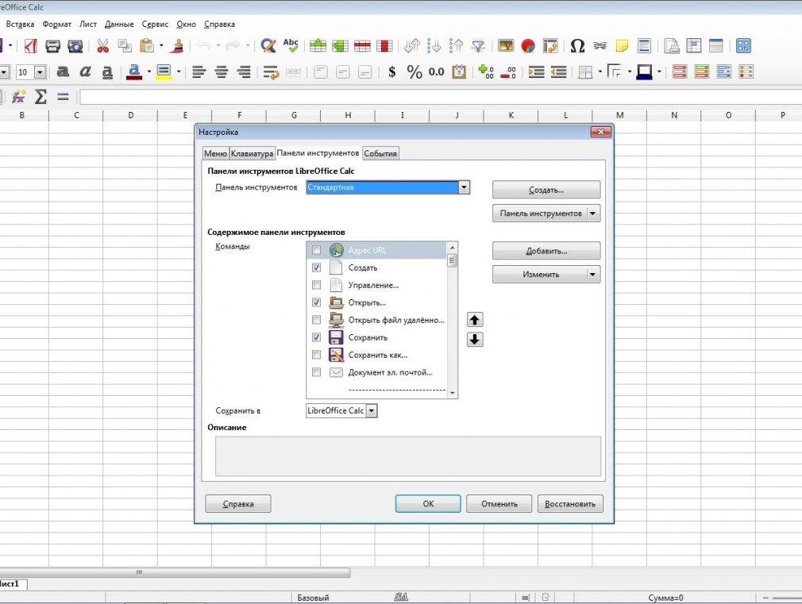Open the background color dropdown arrow
Viewport: 802px width, 604px height.
pyautogui.click(x=659, y=72)
